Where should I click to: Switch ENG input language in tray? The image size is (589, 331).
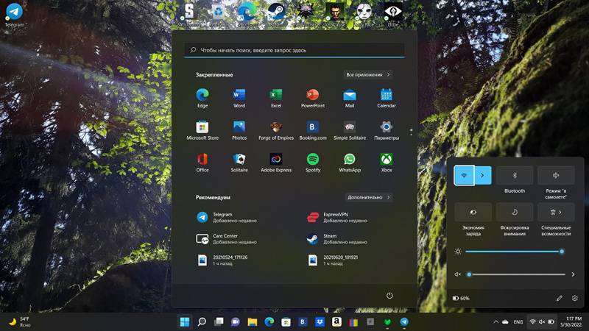(x=518, y=322)
